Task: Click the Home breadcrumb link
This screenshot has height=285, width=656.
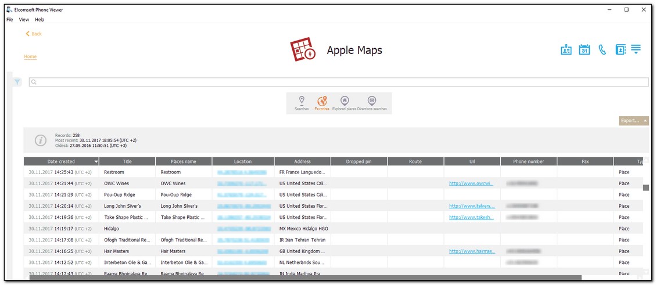Action: point(30,56)
